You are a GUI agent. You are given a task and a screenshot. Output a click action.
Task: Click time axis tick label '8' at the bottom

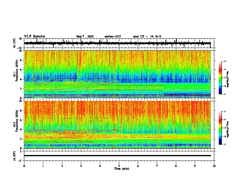176,166
